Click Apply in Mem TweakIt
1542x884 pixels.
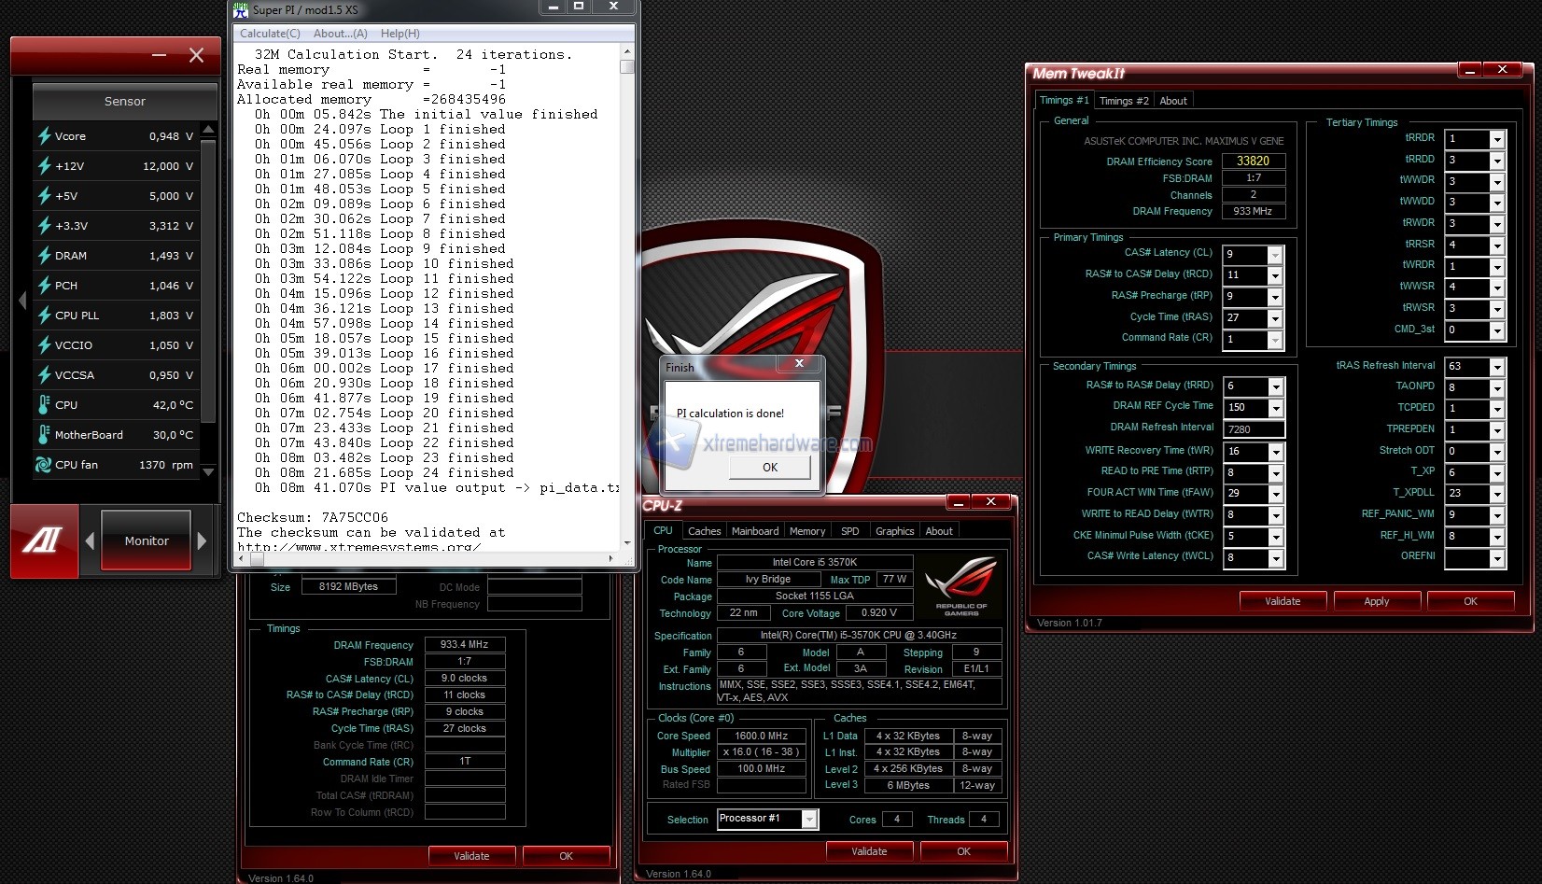[1376, 601]
